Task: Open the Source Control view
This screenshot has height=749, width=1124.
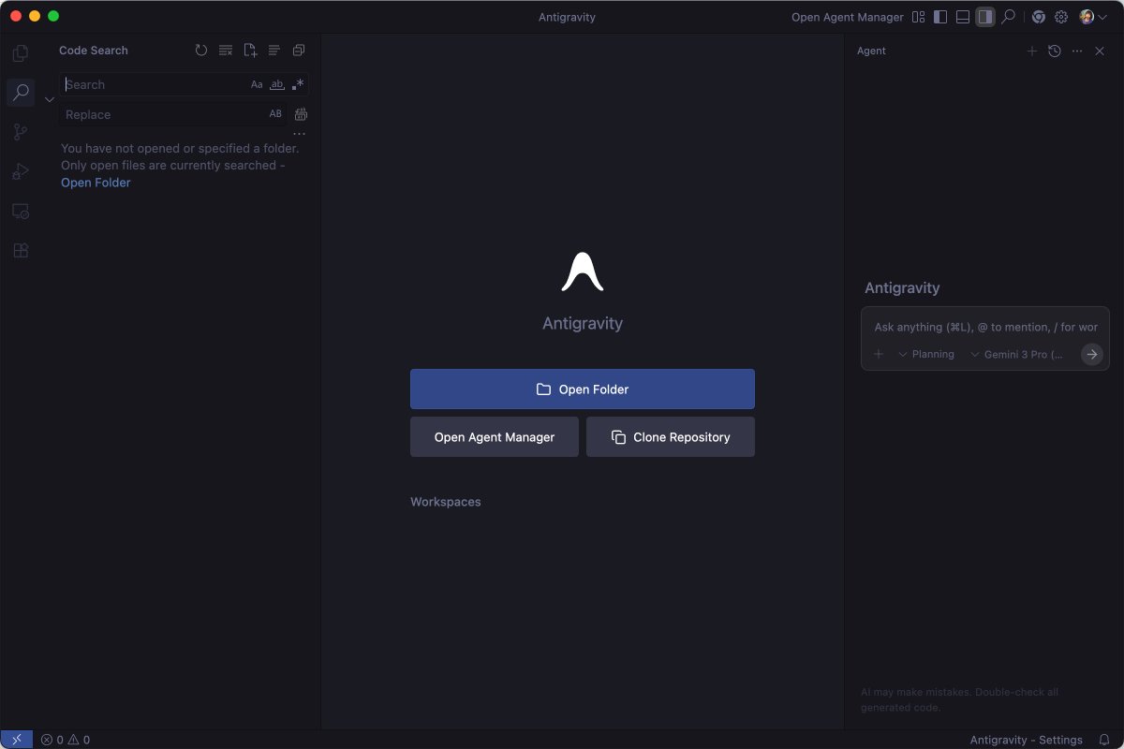Action: tap(21, 132)
